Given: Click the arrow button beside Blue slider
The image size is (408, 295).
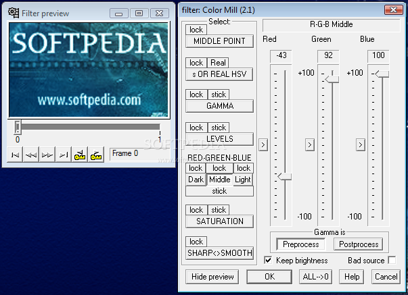Looking at the screenshot, I should coord(361,145).
